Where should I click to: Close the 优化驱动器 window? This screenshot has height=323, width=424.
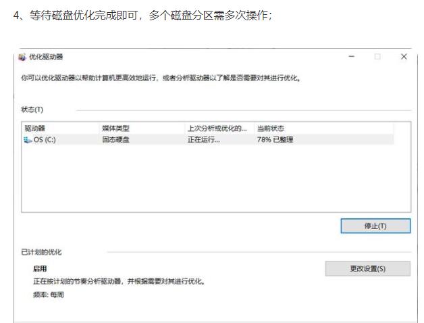[404, 57]
